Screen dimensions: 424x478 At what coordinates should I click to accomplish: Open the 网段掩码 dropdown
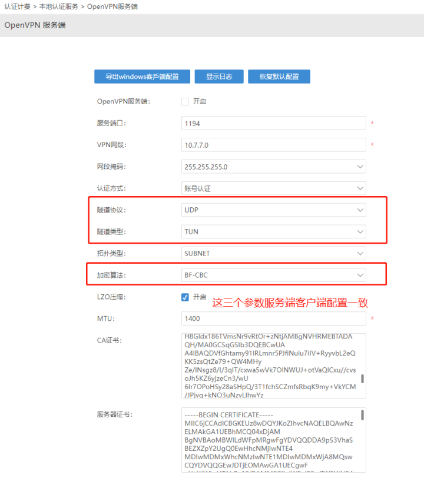click(x=273, y=167)
